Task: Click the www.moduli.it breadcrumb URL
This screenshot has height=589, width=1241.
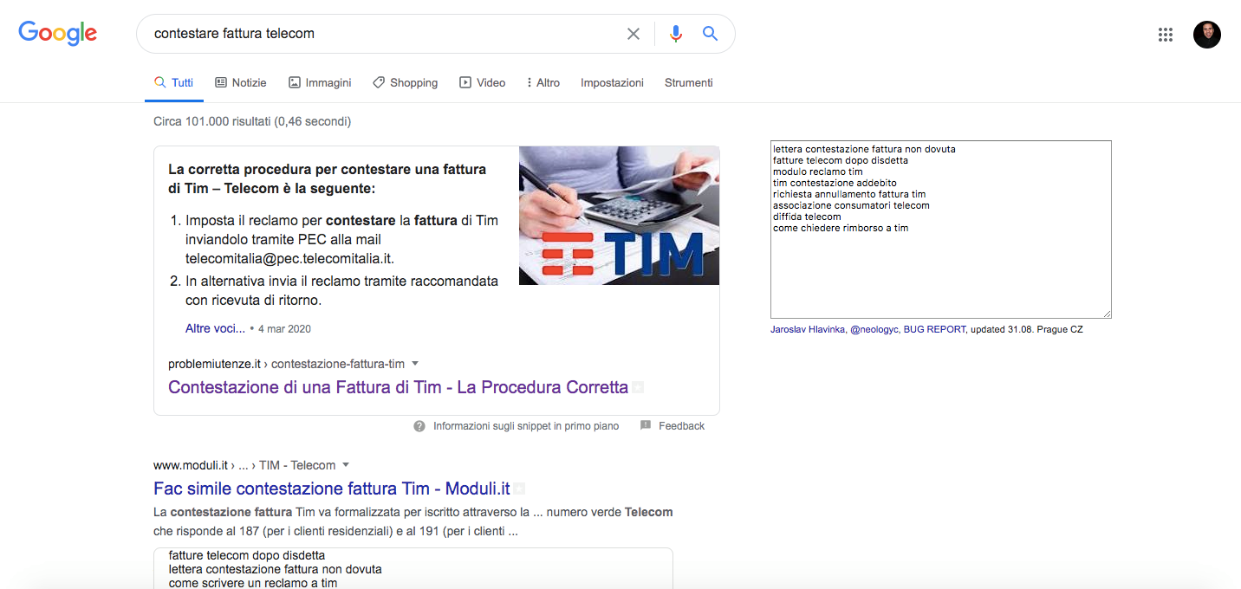Action: [x=244, y=465]
